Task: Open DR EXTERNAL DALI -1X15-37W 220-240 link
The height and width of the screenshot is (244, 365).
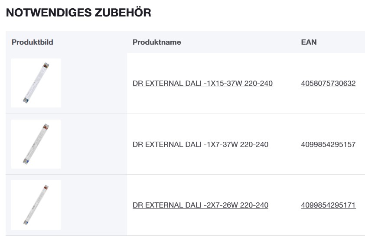Action: [202, 84]
